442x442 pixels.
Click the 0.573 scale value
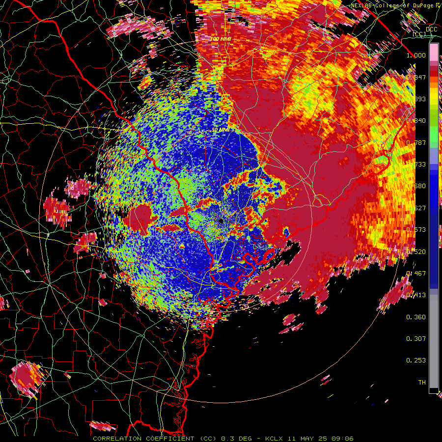pos(416,230)
